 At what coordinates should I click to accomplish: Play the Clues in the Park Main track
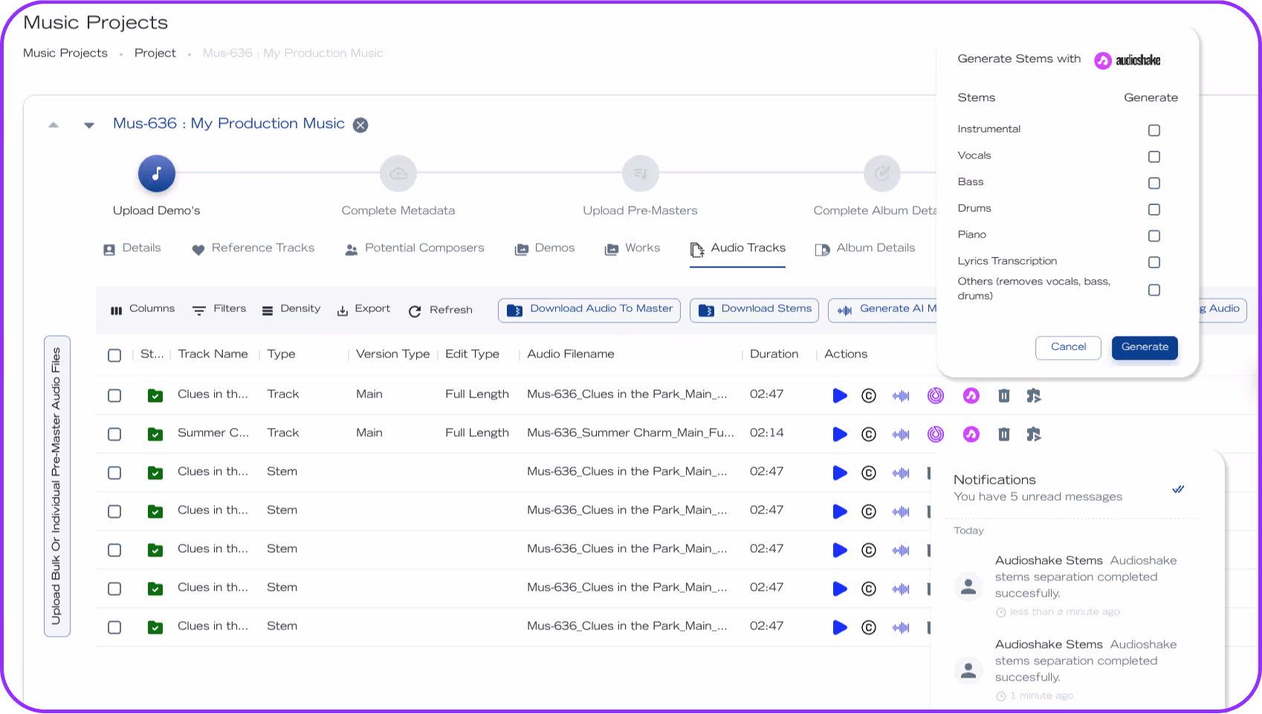tap(840, 396)
